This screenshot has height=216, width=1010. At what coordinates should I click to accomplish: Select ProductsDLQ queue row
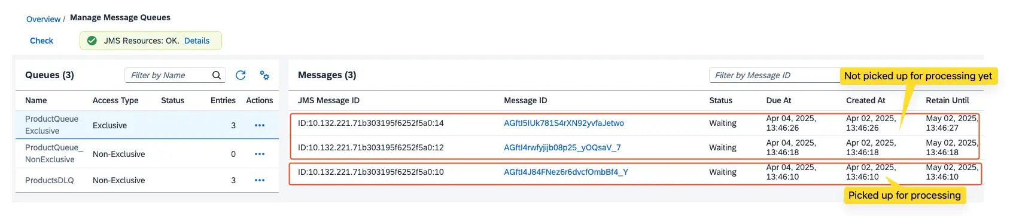[x=147, y=180]
